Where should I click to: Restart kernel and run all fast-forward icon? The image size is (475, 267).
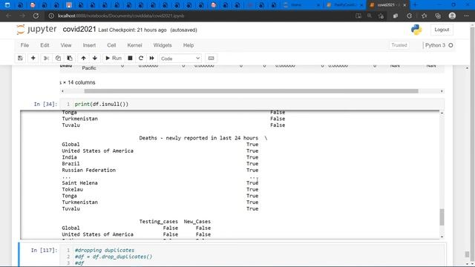coord(151,58)
